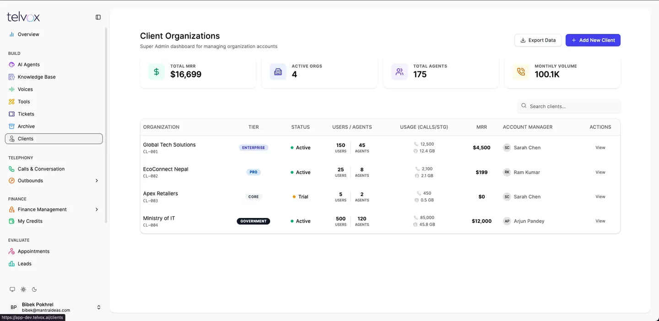
Task: Click the telvox logo
Action: [x=23, y=17]
